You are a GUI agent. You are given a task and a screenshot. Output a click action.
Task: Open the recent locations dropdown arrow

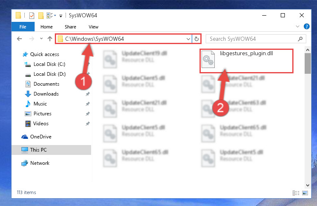(41, 38)
